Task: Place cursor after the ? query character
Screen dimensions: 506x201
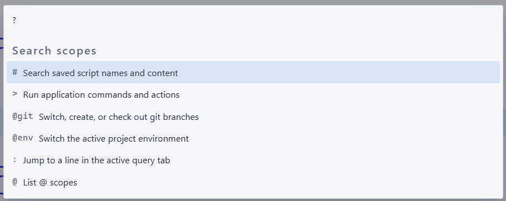Action: click(17, 21)
